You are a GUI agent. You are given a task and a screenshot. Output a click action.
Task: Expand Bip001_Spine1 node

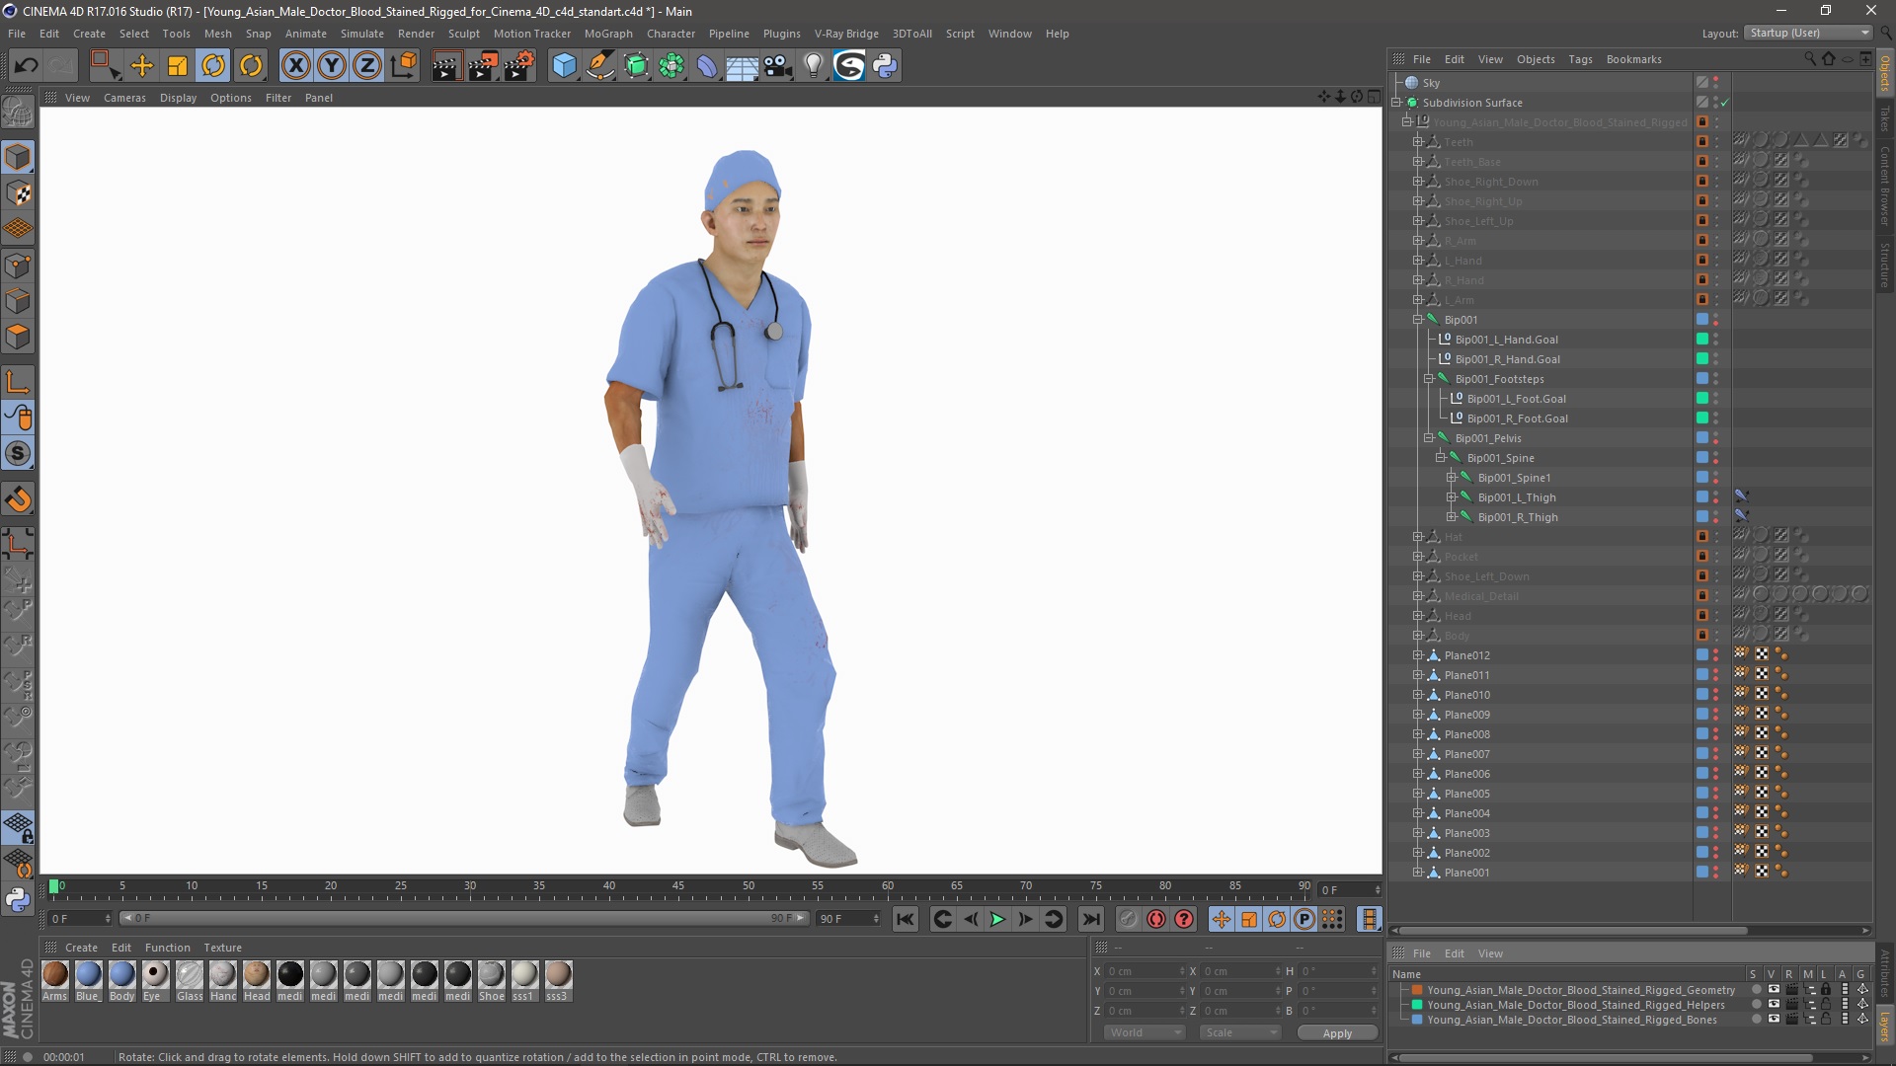(x=1452, y=478)
